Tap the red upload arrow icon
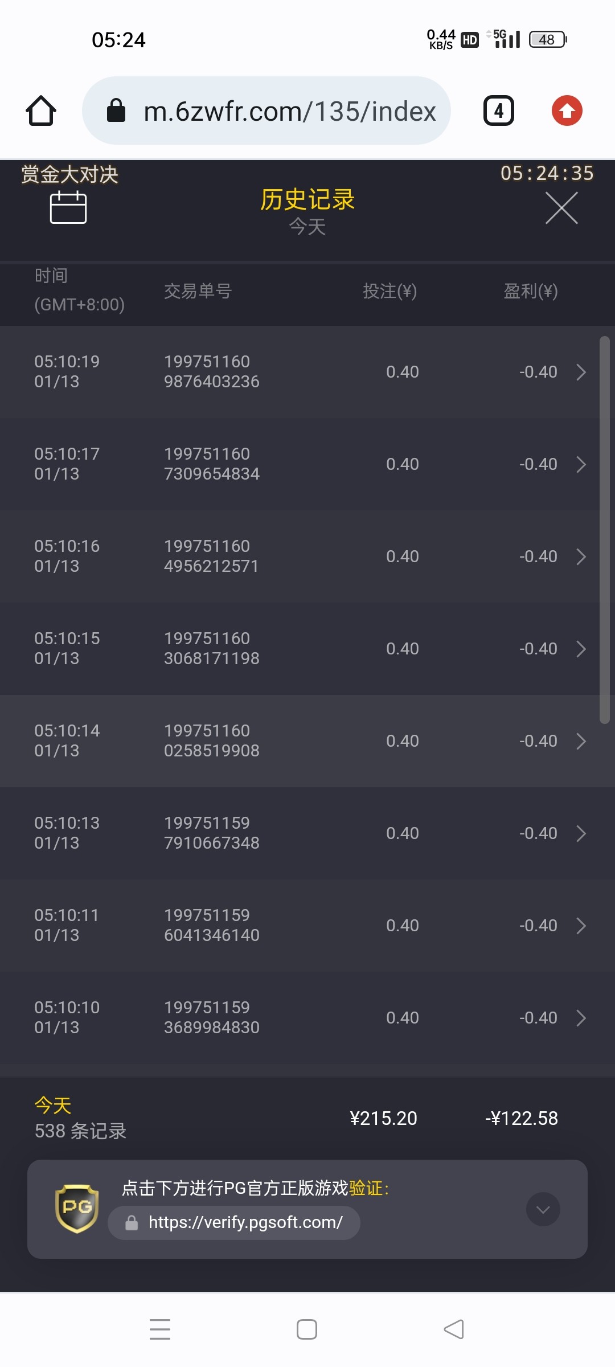Image resolution: width=615 pixels, height=1367 pixels. pyautogui.click(x=567, y=110)
